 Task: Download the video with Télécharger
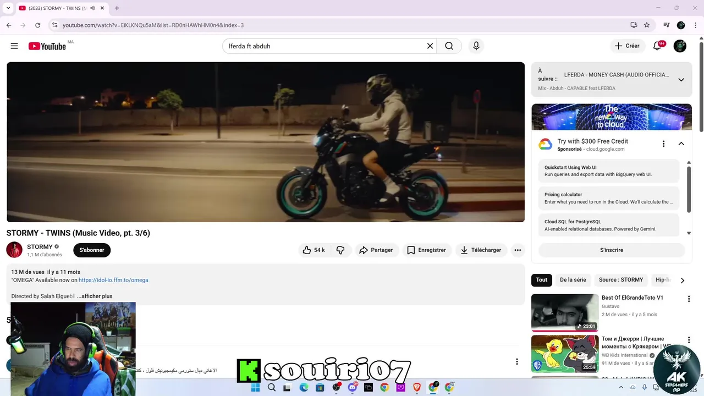tap(481, 250)
